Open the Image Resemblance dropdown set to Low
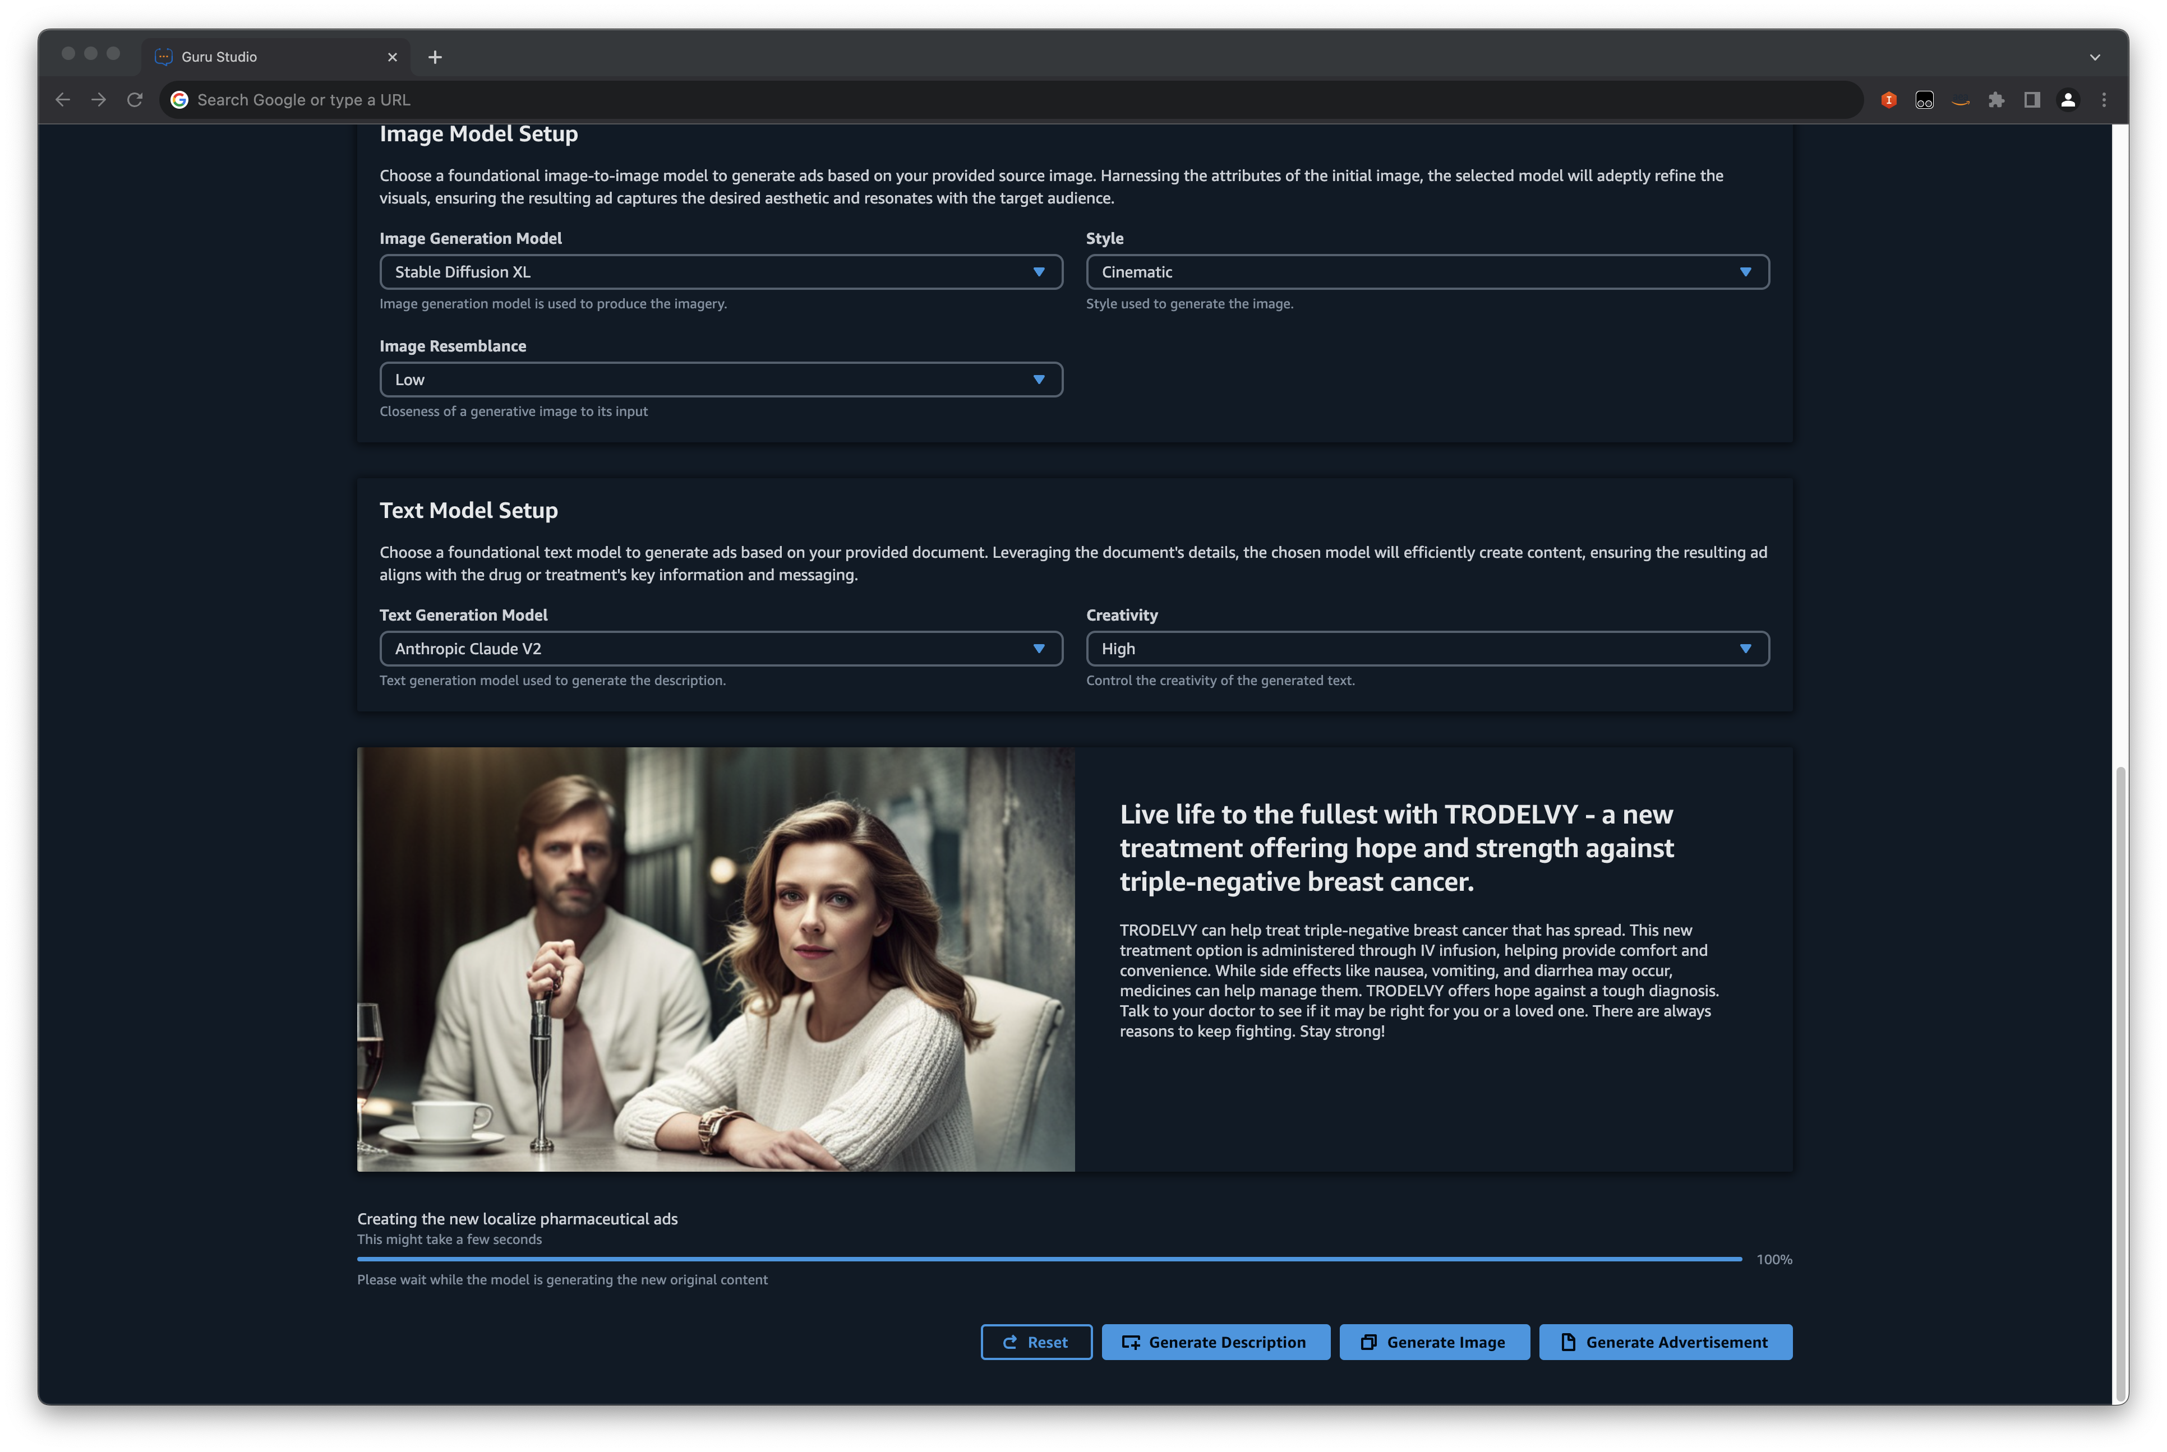Image resolution: width=2167 pixels, height=1452 pixels. click(721, 380)
